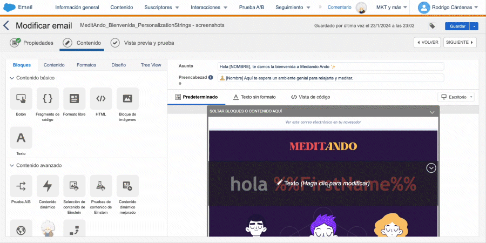Open the Suscriptores menu

pyautogui.click(x=162, y=8)
